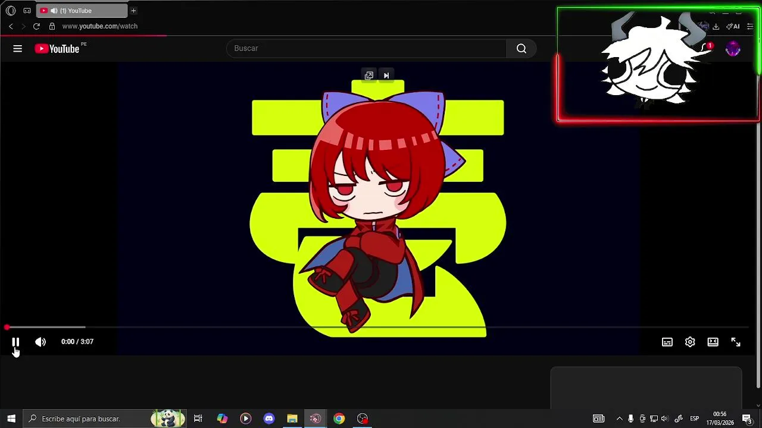
Task: Select the (1) YouTube browser tab
Action: tap(82, 11)
